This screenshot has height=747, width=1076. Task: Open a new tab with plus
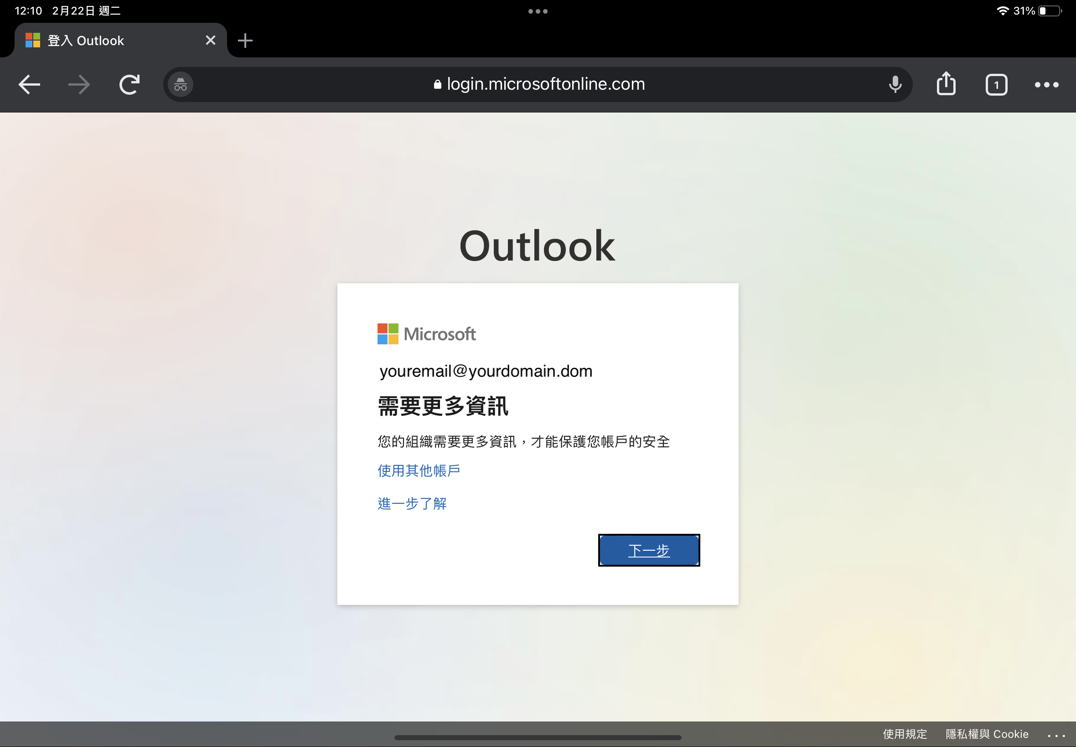pos(245,40)
